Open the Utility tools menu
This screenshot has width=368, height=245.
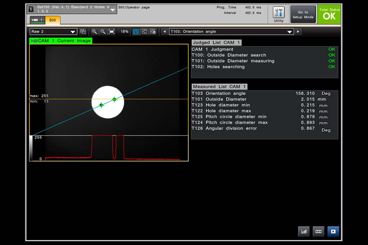point(278,14)
